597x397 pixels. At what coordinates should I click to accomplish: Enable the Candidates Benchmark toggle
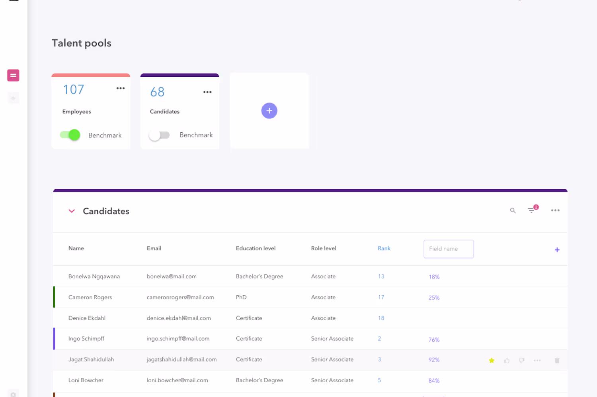[x=159, y=135]
